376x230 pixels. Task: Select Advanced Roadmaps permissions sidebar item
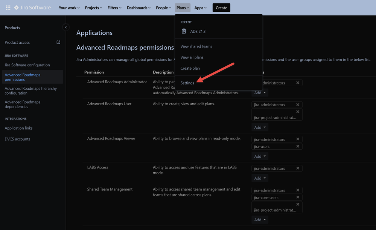(x=32, y=77)
